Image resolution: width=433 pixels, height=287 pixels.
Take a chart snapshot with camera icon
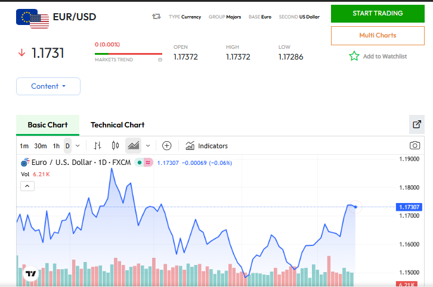[x=415, y=146]
